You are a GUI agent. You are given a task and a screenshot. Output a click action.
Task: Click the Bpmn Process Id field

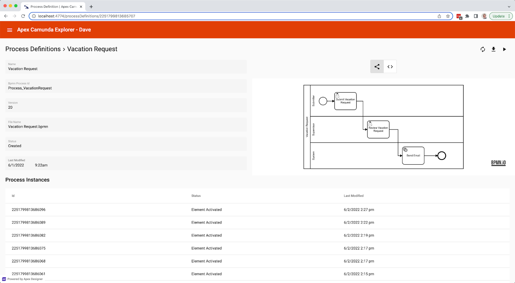(126, 86)
